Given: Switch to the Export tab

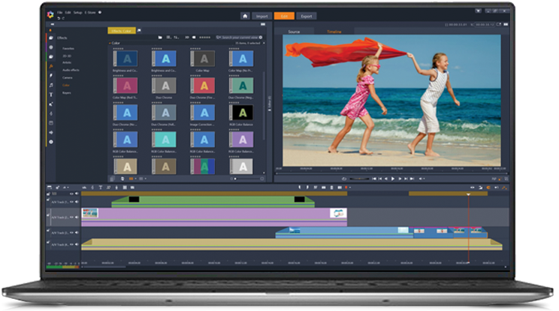Looking at the screenshot, I should tap(307, 16).
